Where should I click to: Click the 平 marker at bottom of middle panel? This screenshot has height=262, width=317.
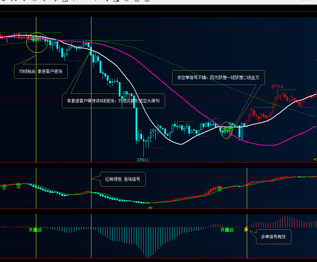[x=150, y=208]
